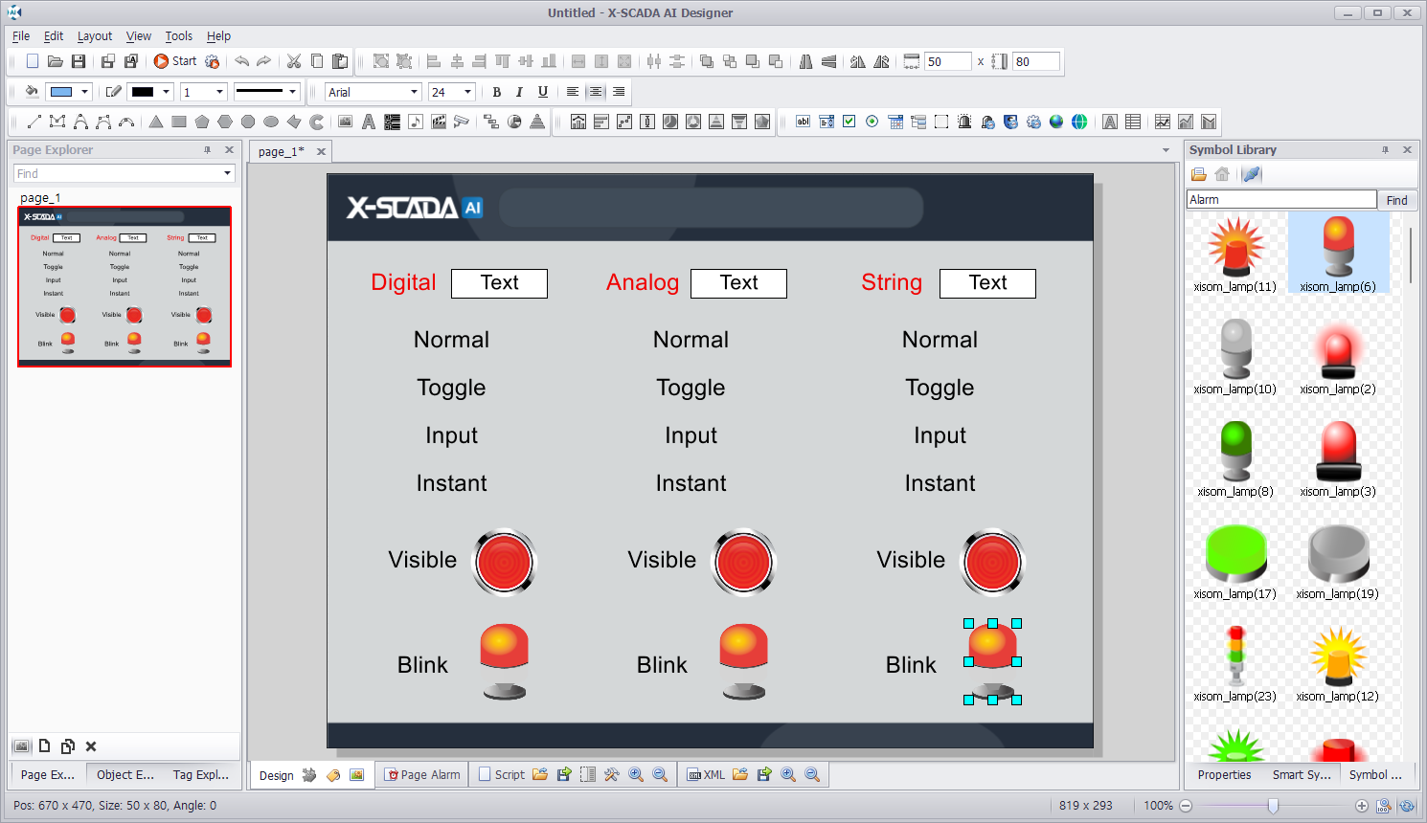Open the Tools menu
The height and width of the screenshot is (823, 1427).
[x=179, y=36]
